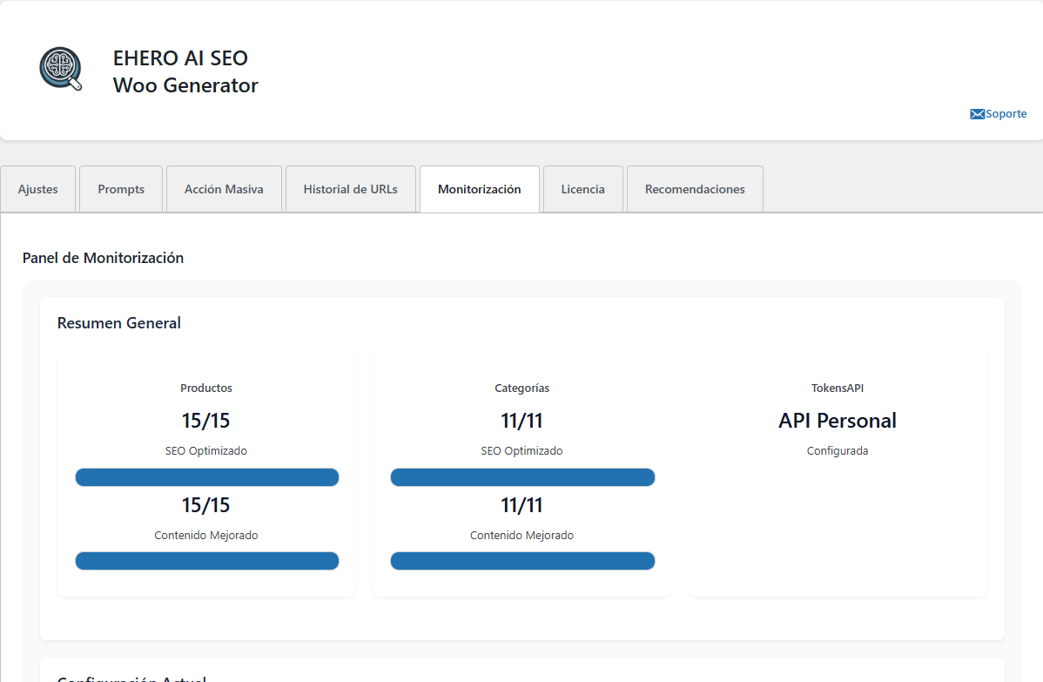View the Recomendaciones tab

point(694,188)
